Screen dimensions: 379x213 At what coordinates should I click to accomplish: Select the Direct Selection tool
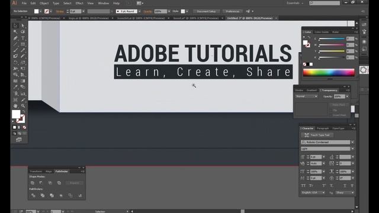23,25
